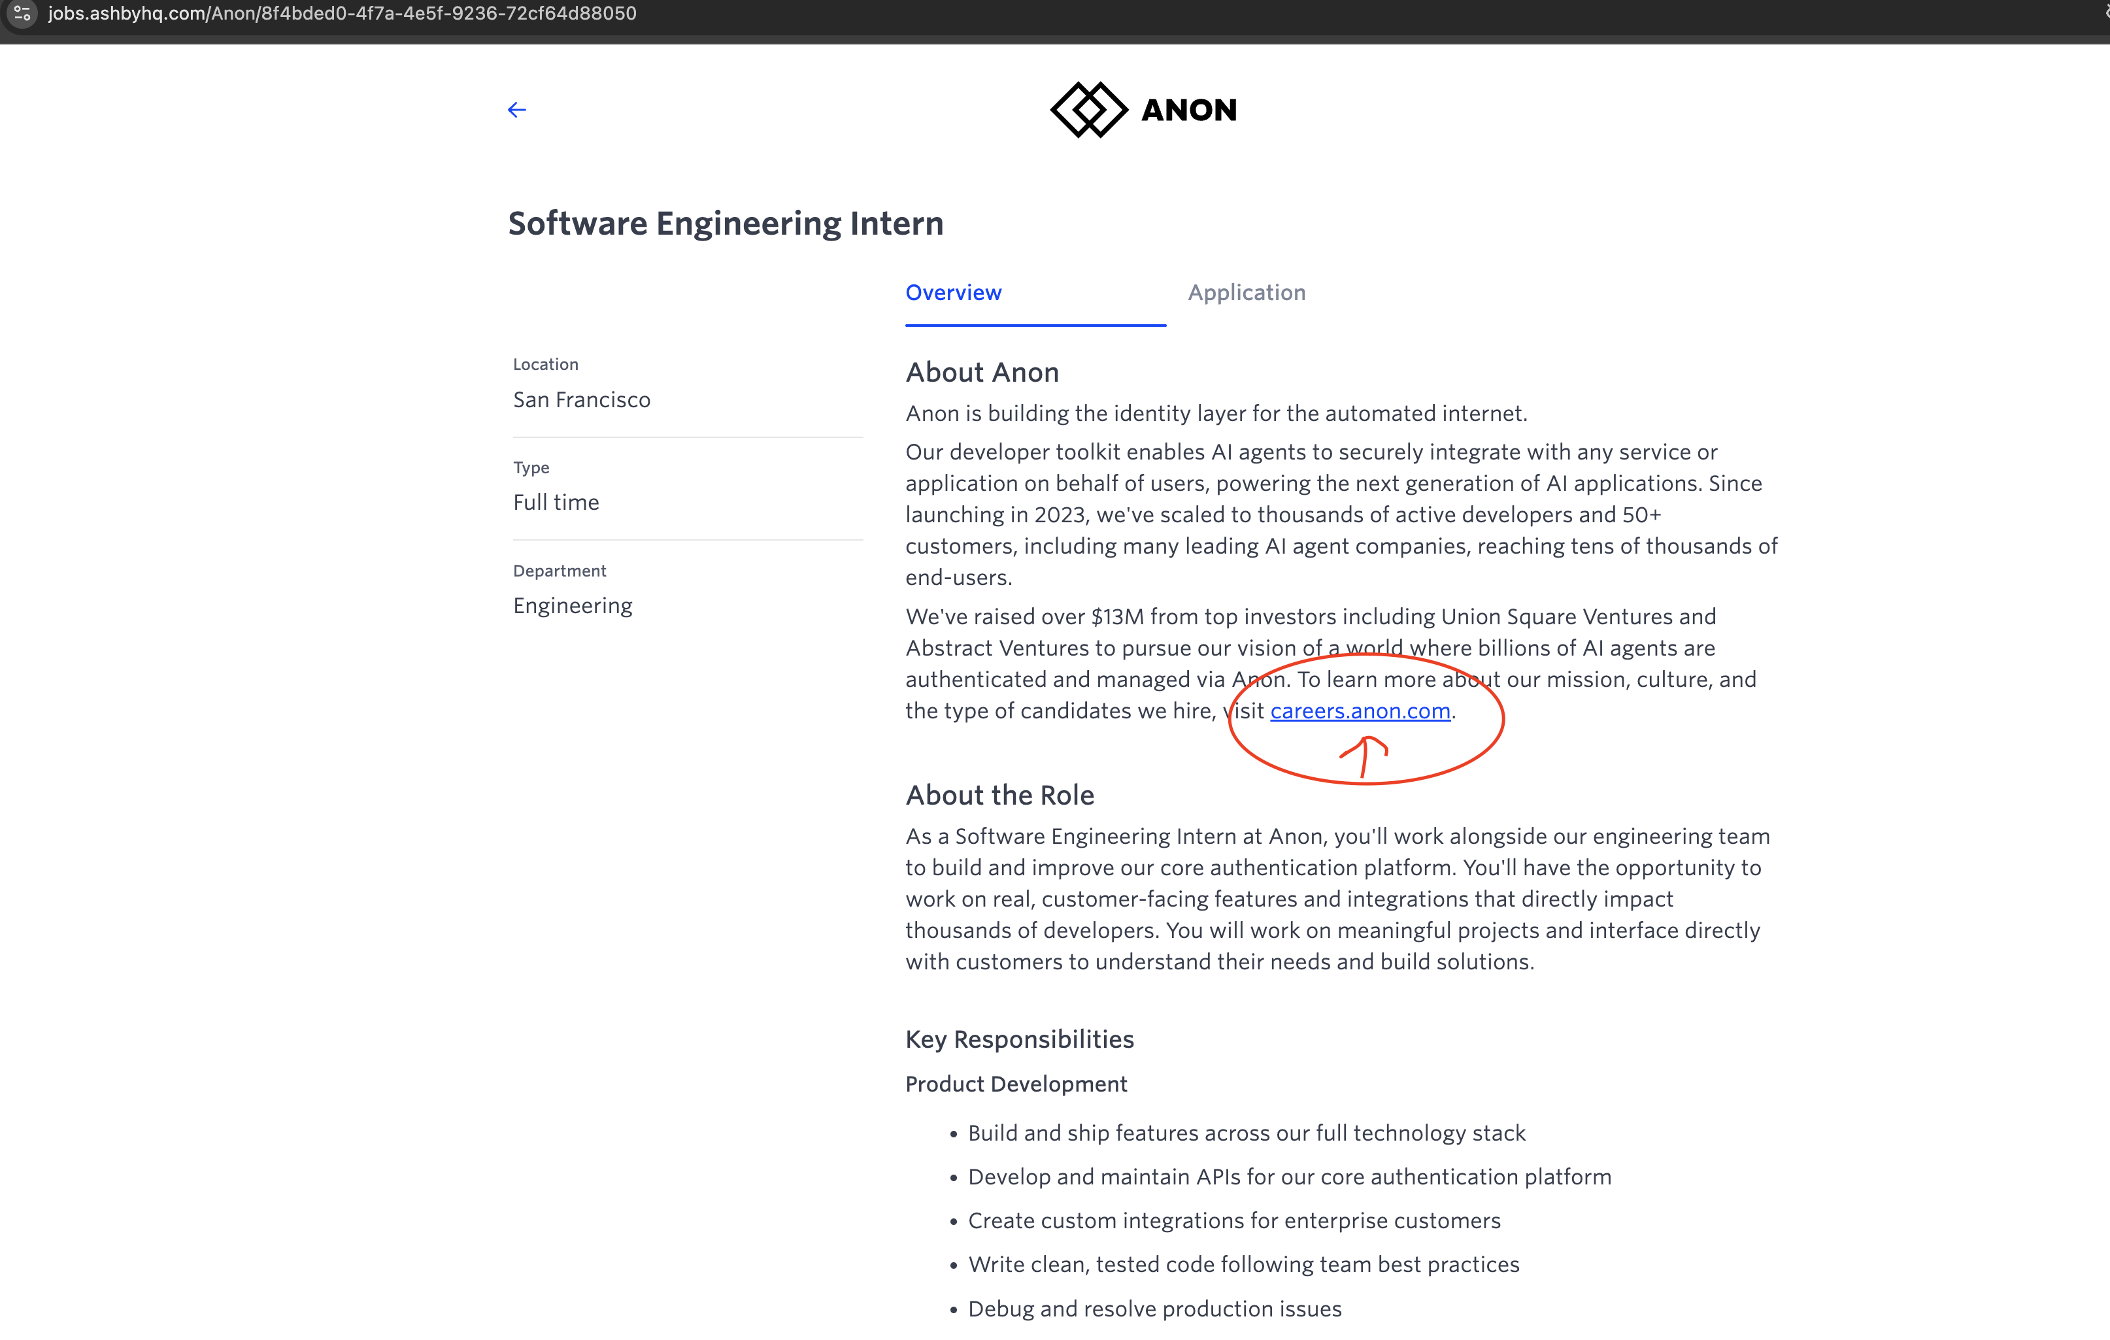
Task: Click the 'Create custom integrations' bullet
Action: (x=1233, y=1221)
